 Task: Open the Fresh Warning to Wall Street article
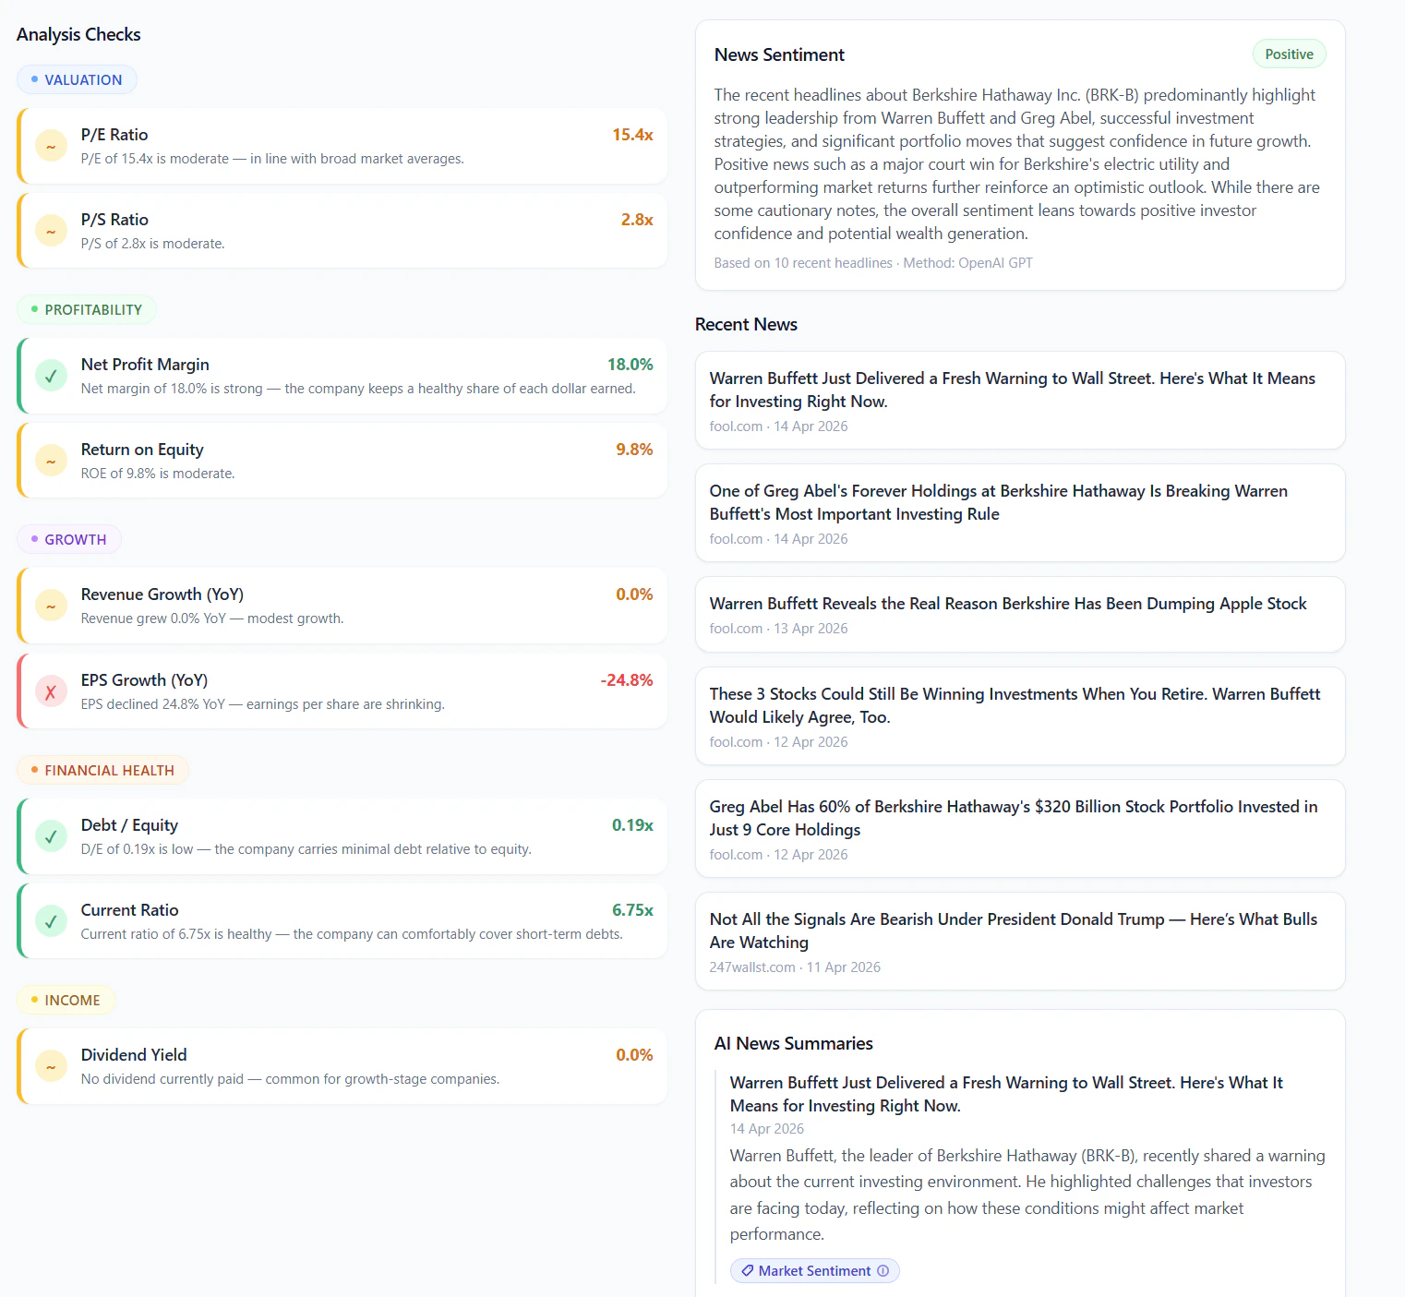pos(1020,400)
